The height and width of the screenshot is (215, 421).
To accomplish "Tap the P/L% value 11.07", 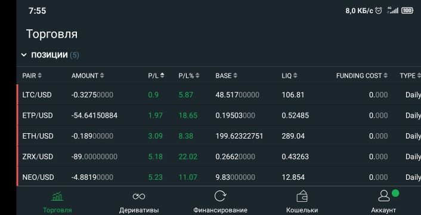I will pyautogui.click(x=188, y=177).
